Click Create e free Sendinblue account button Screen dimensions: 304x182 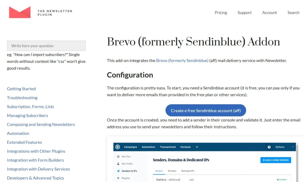point(206,110)
